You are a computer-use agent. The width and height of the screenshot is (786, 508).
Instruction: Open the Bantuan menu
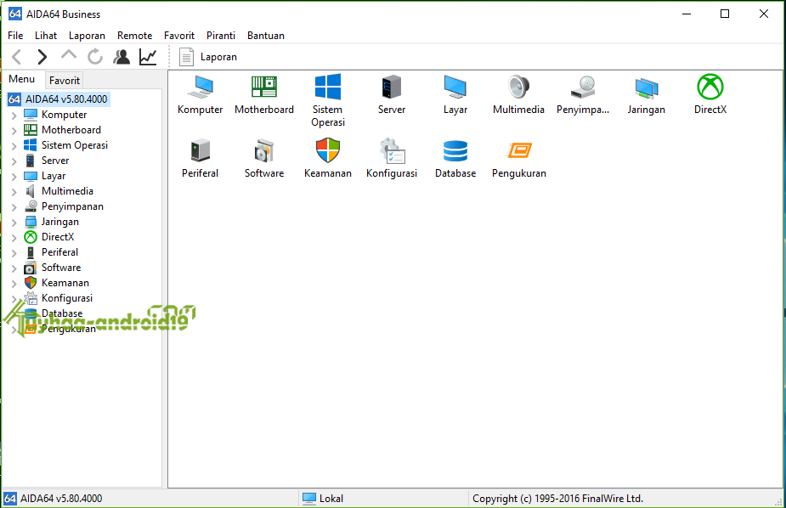(266, 36)
